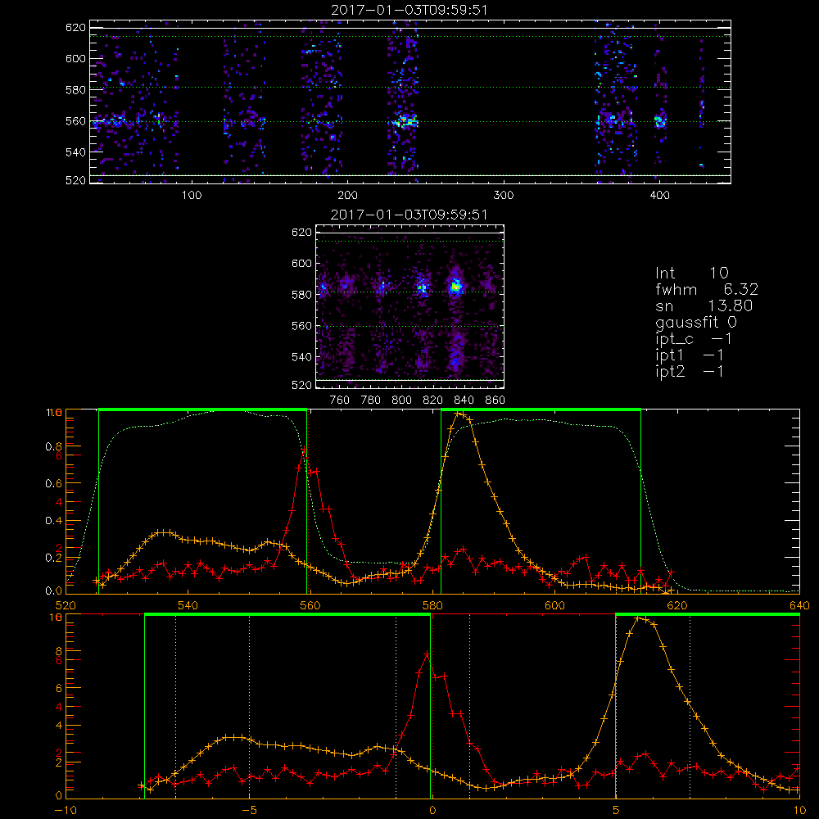Click x-axis label 780 under the middle image
Screen dimensions: 819x819
(x=371, y=400)
